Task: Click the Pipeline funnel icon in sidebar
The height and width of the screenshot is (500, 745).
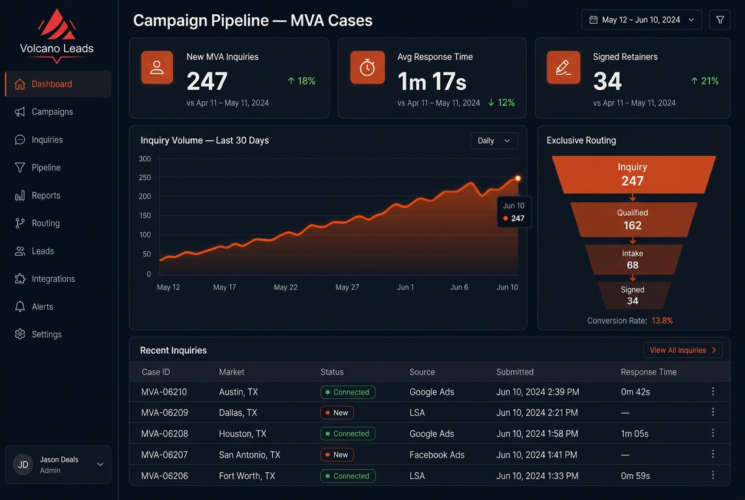Action: tap(20, 167)
